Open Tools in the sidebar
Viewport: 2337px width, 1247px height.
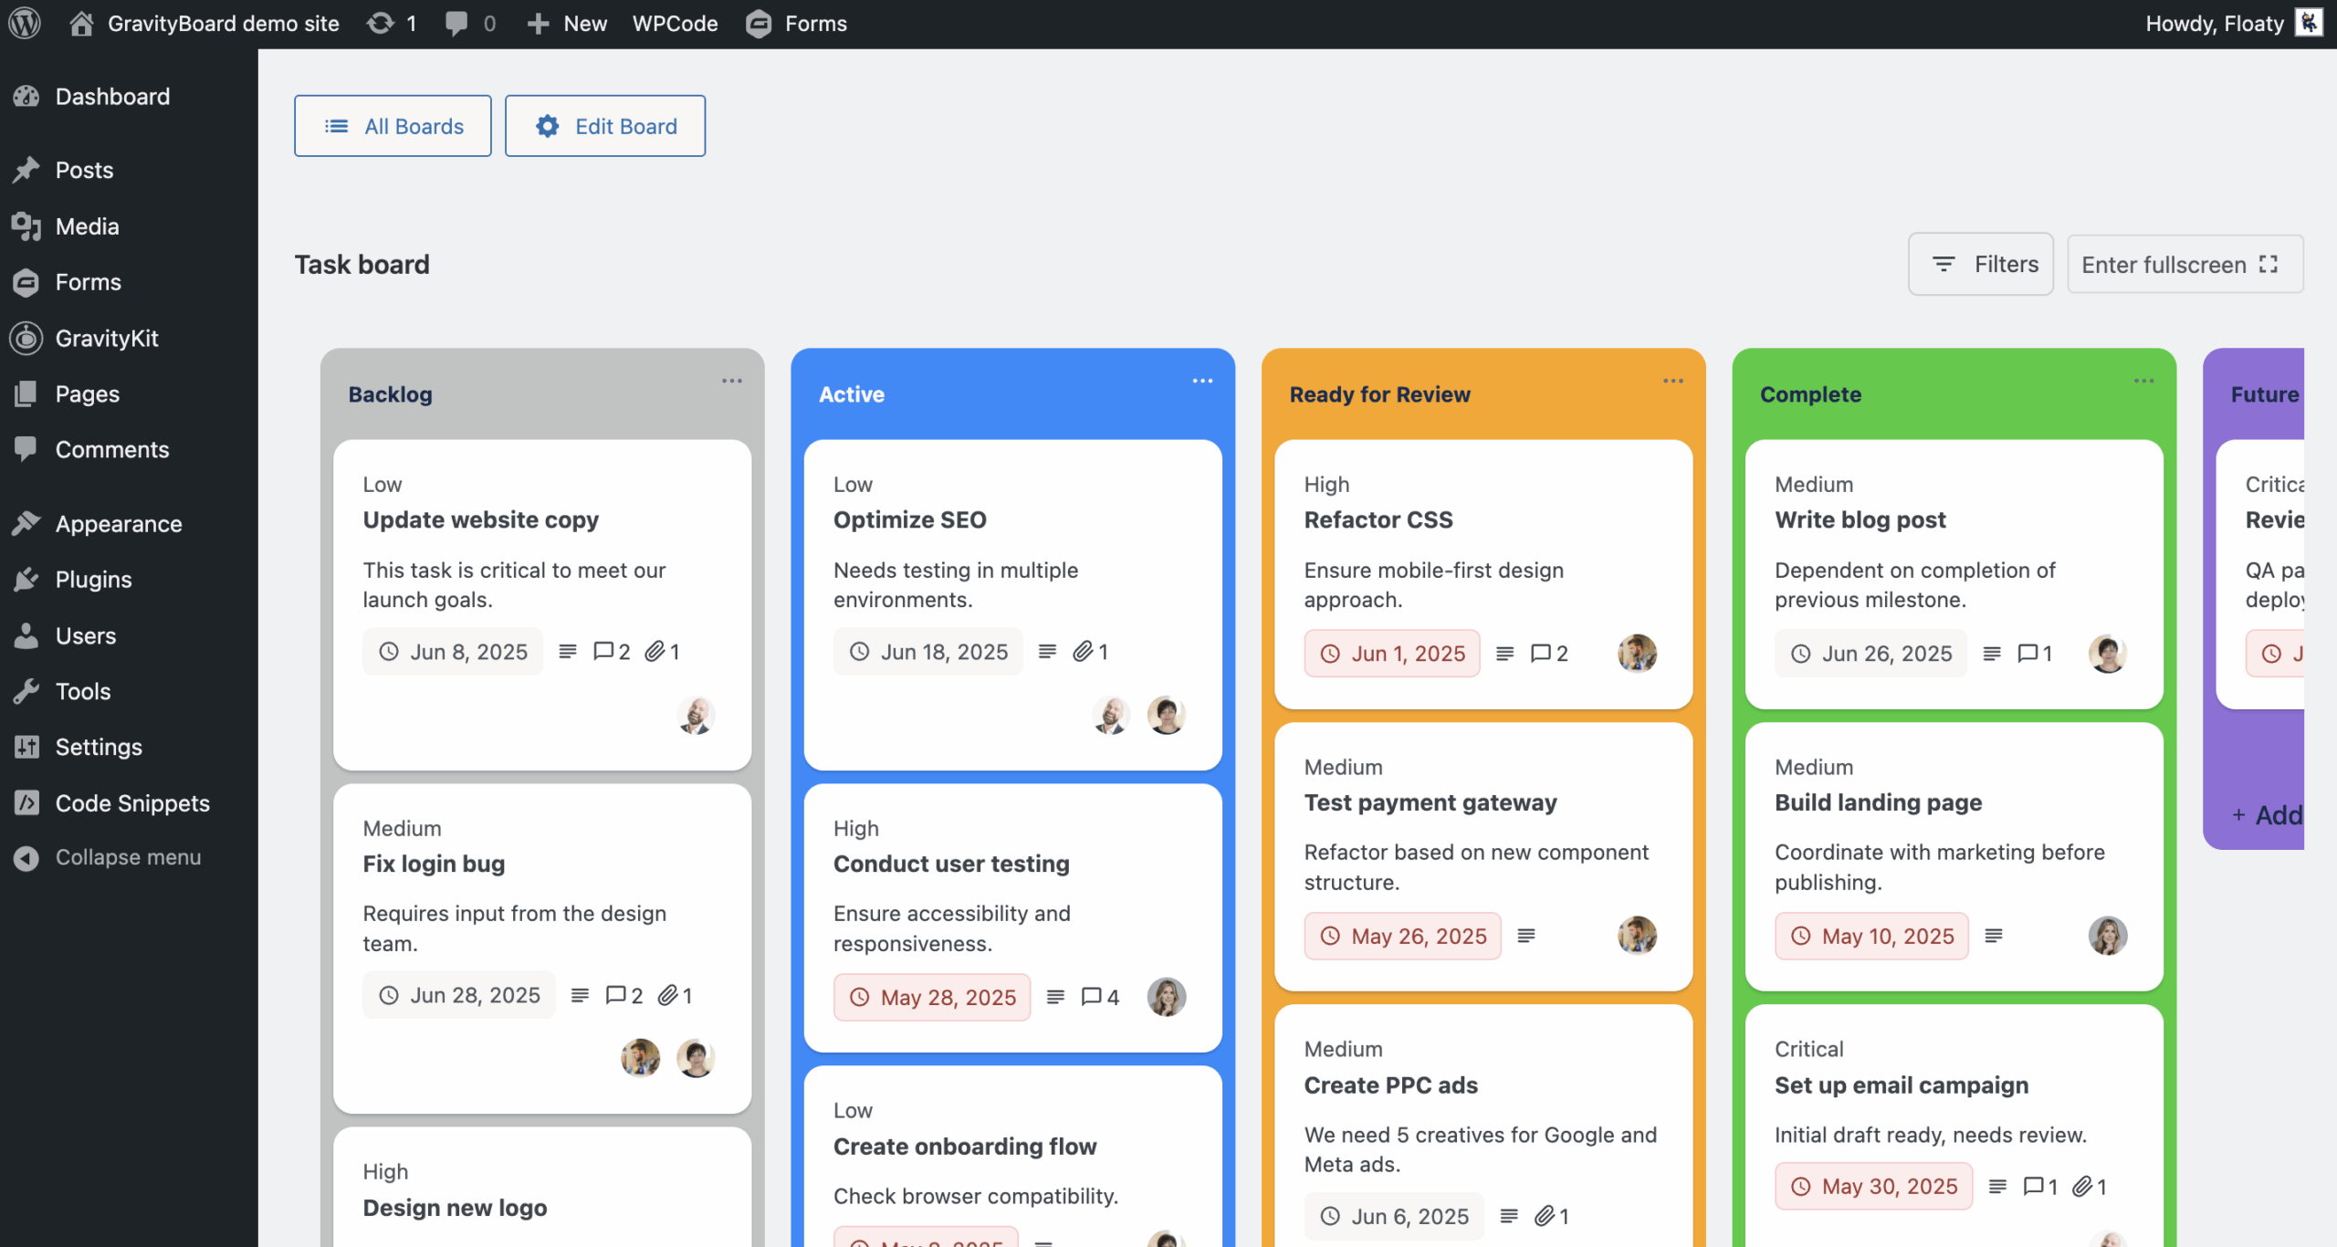pyautogui.click(x=82, y=691)
